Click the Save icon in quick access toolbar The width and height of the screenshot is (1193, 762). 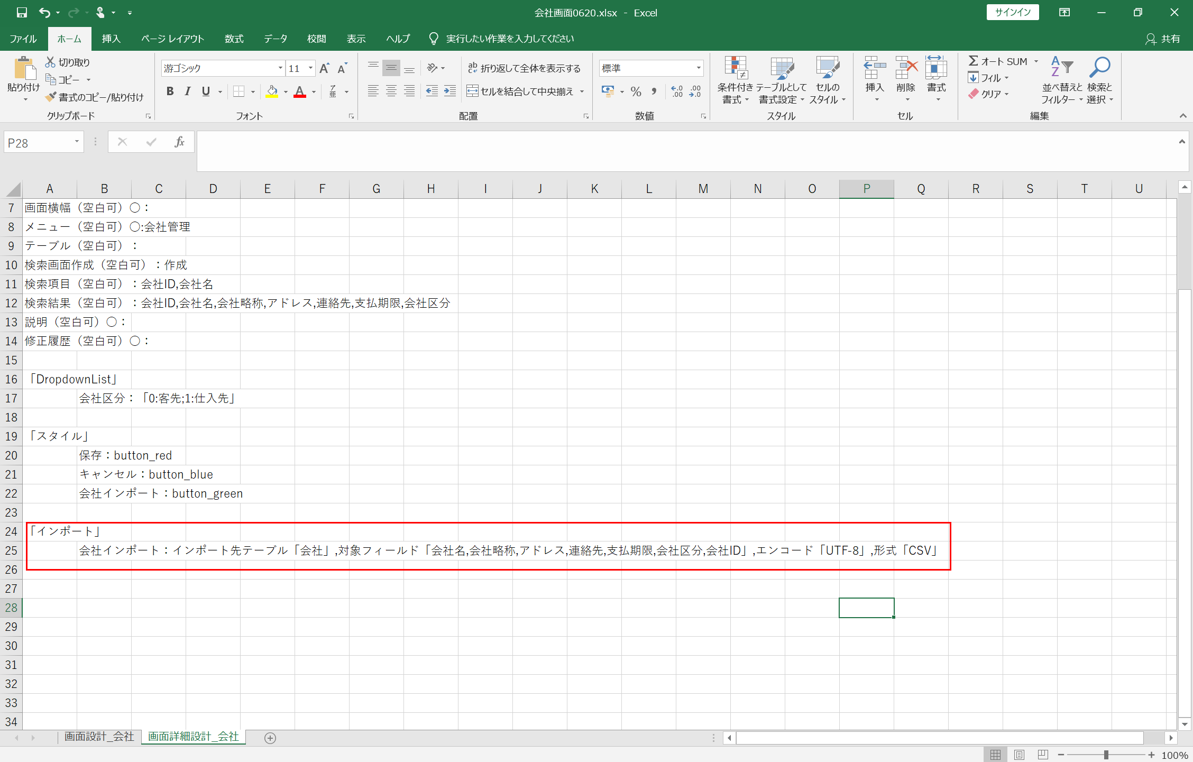pos(22,13)
